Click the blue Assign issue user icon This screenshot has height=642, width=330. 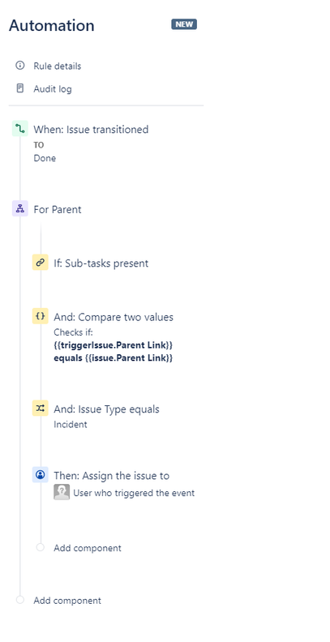[40, 474]
